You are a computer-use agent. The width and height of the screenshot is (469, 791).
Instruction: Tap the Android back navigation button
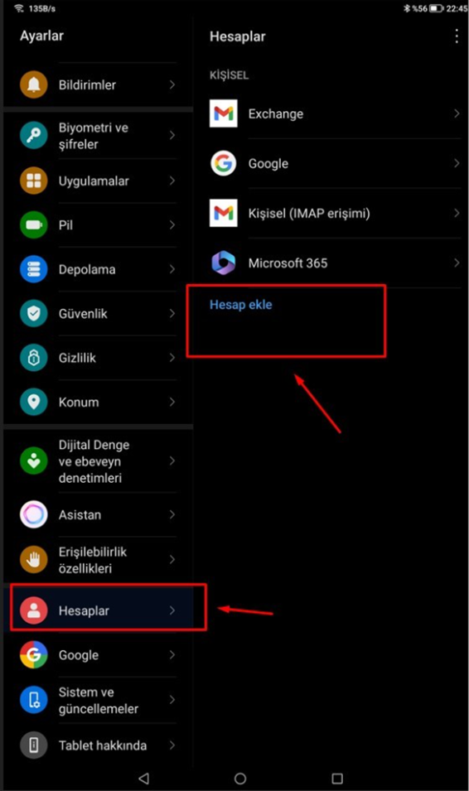(144, 779)
